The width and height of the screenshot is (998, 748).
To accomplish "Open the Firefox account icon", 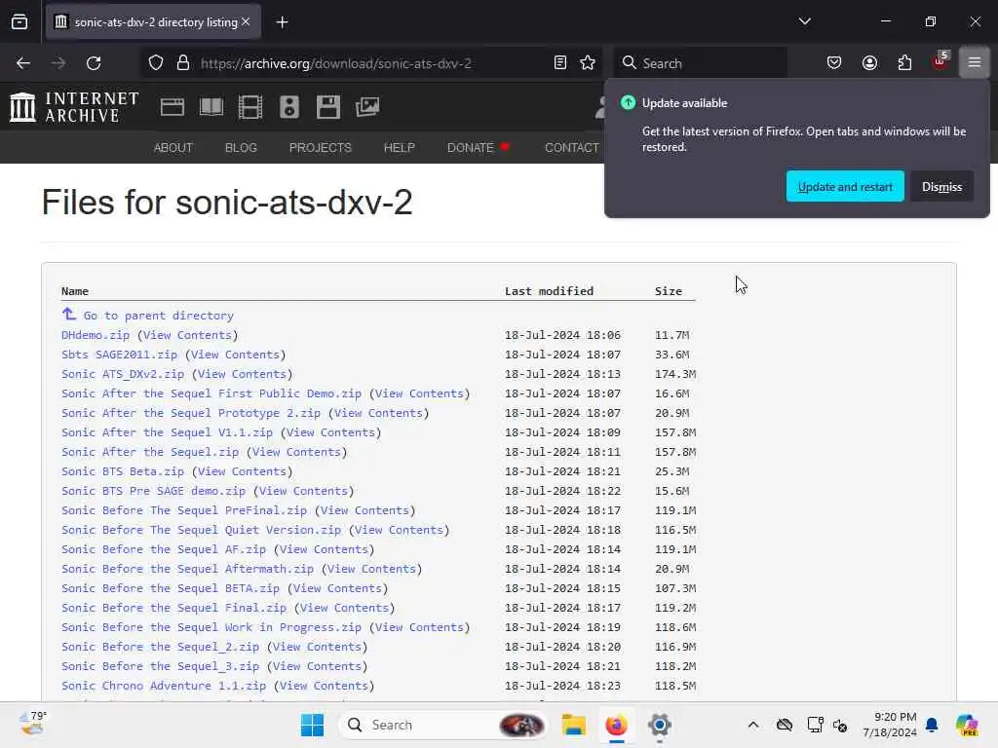I will (869, 63).
